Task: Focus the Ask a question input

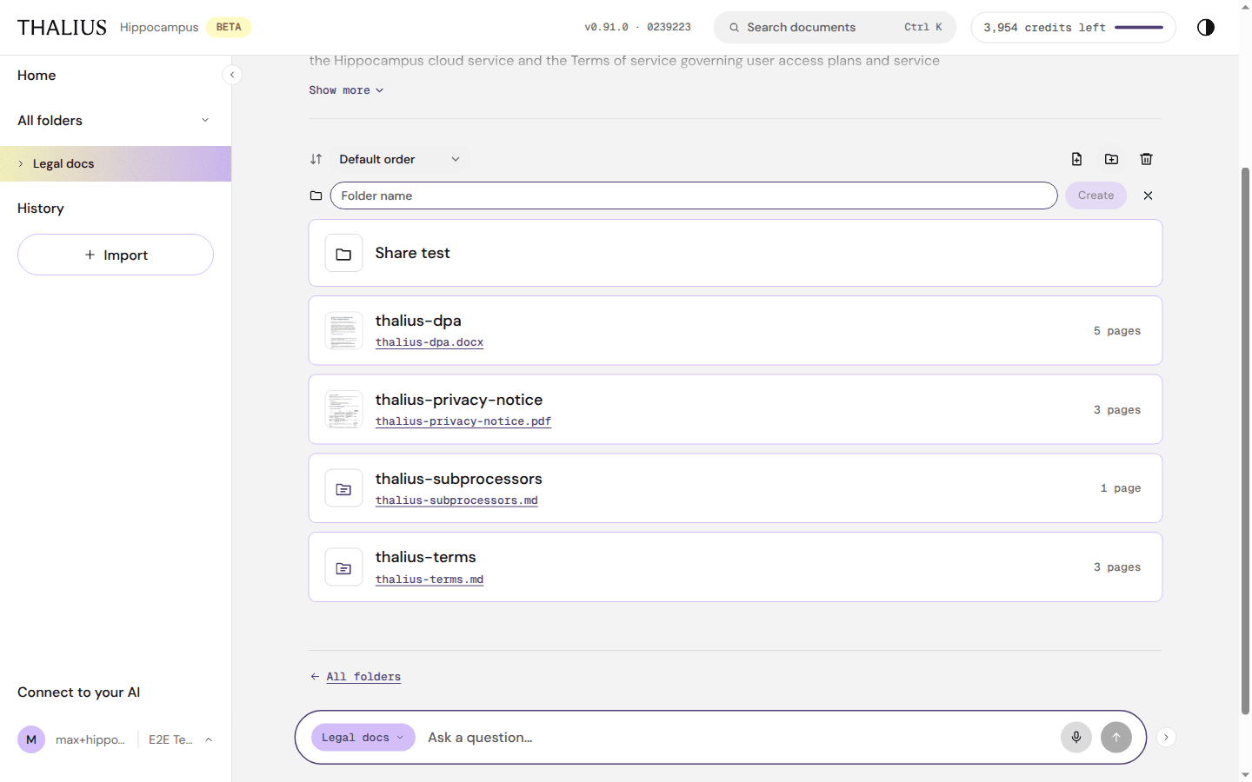Action: [739, 738]
